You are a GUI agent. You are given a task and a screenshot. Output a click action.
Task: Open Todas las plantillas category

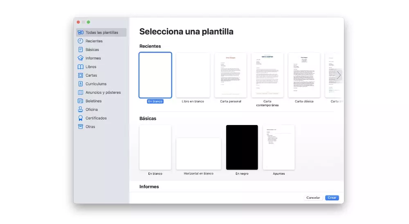coord(101,33)
